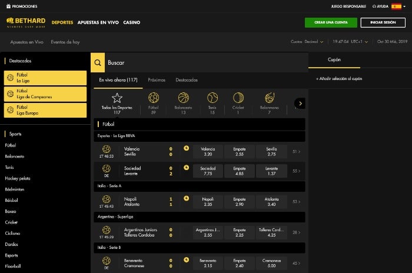Select Hockey pelota in Sports list
Screen dimensions: 412x273
[x=18, y=178]
